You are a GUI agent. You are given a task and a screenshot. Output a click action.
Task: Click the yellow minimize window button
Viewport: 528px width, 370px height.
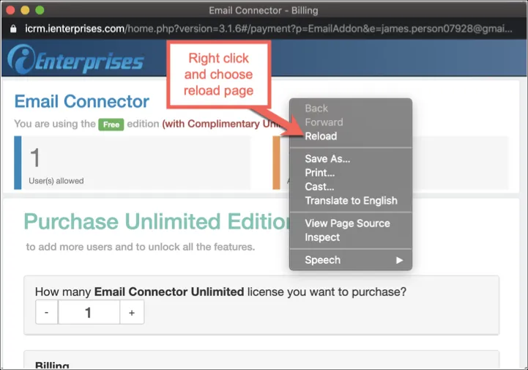(25, 10)
